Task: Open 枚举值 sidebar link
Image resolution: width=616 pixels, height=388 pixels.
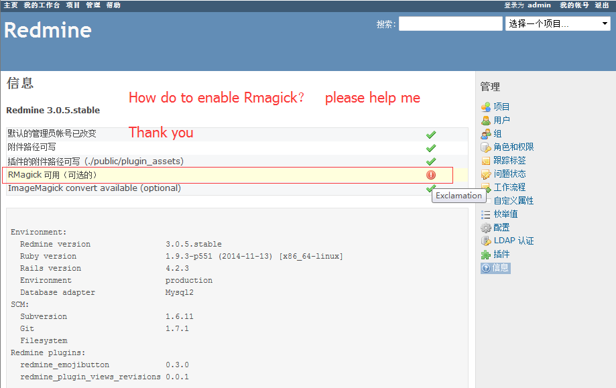Action: 505,214
